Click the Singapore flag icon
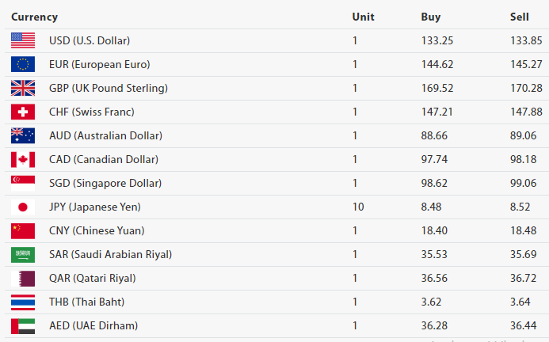The image size is (549, 342). (x=23, y=183)
